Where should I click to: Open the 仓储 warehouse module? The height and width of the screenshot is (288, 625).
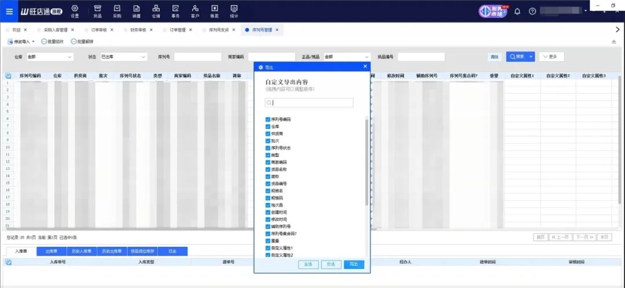156,12
